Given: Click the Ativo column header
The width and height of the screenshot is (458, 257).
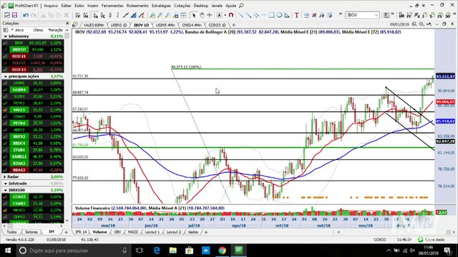Looking at the screenshot, I should coord(19,30).
